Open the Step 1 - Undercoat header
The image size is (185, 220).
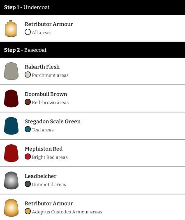92,7
